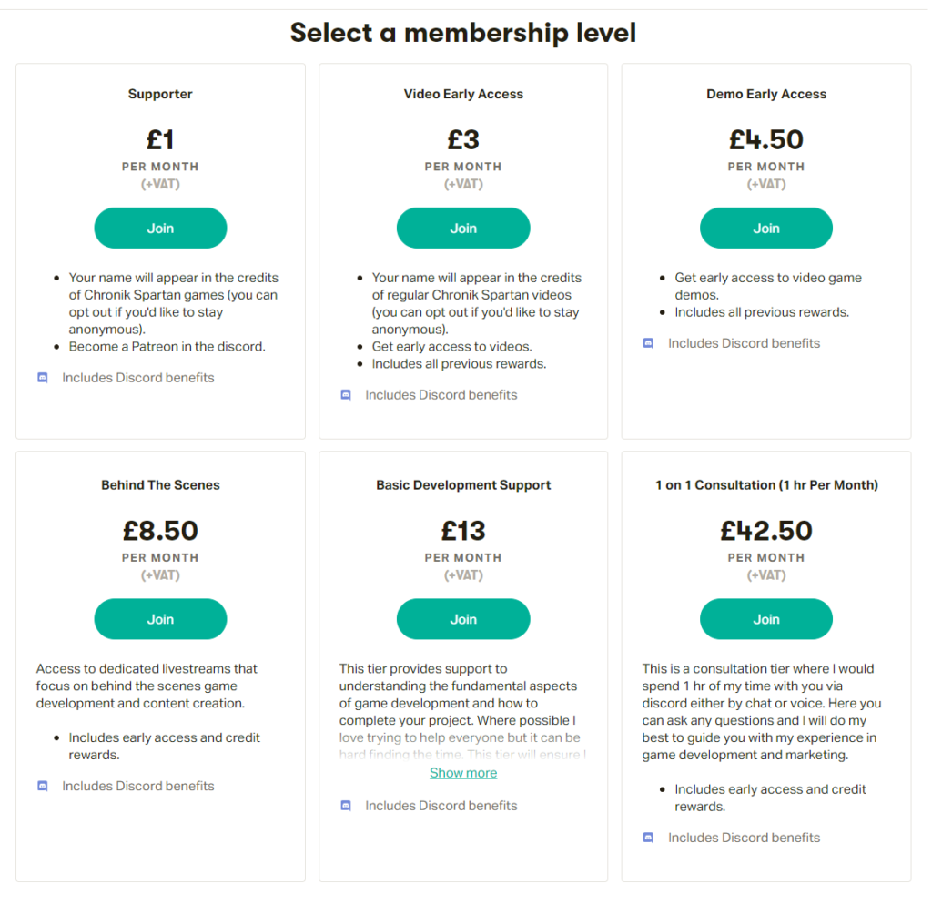
Task: Click Discord icon in Video Early Access tier
Action: 346,395
